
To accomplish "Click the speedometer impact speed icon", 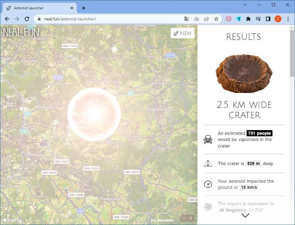I will pos(208,184).
